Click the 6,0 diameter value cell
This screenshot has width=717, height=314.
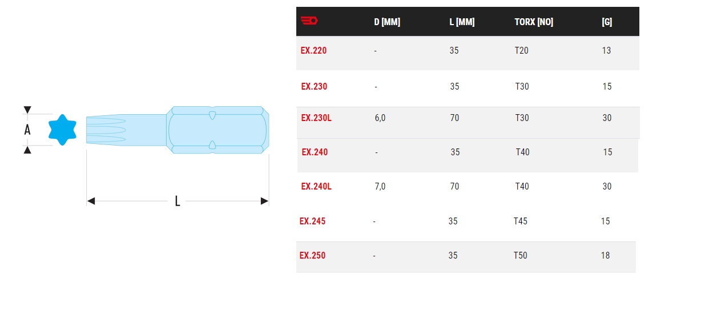[380, 118]
